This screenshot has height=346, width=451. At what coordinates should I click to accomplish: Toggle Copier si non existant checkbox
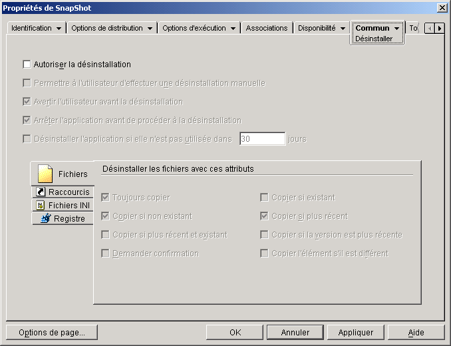pos(106,216)
